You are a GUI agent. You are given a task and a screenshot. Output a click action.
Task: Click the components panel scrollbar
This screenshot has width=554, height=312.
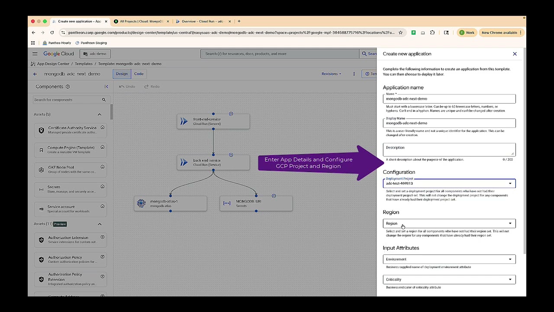[x=112, y=113]
